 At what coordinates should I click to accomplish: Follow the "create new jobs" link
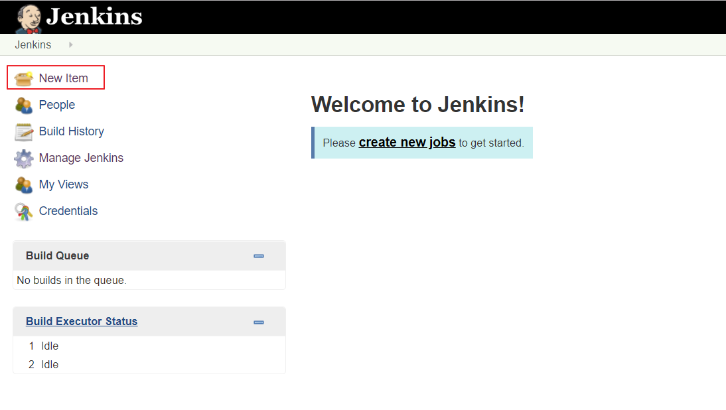[x=407, y=142]
